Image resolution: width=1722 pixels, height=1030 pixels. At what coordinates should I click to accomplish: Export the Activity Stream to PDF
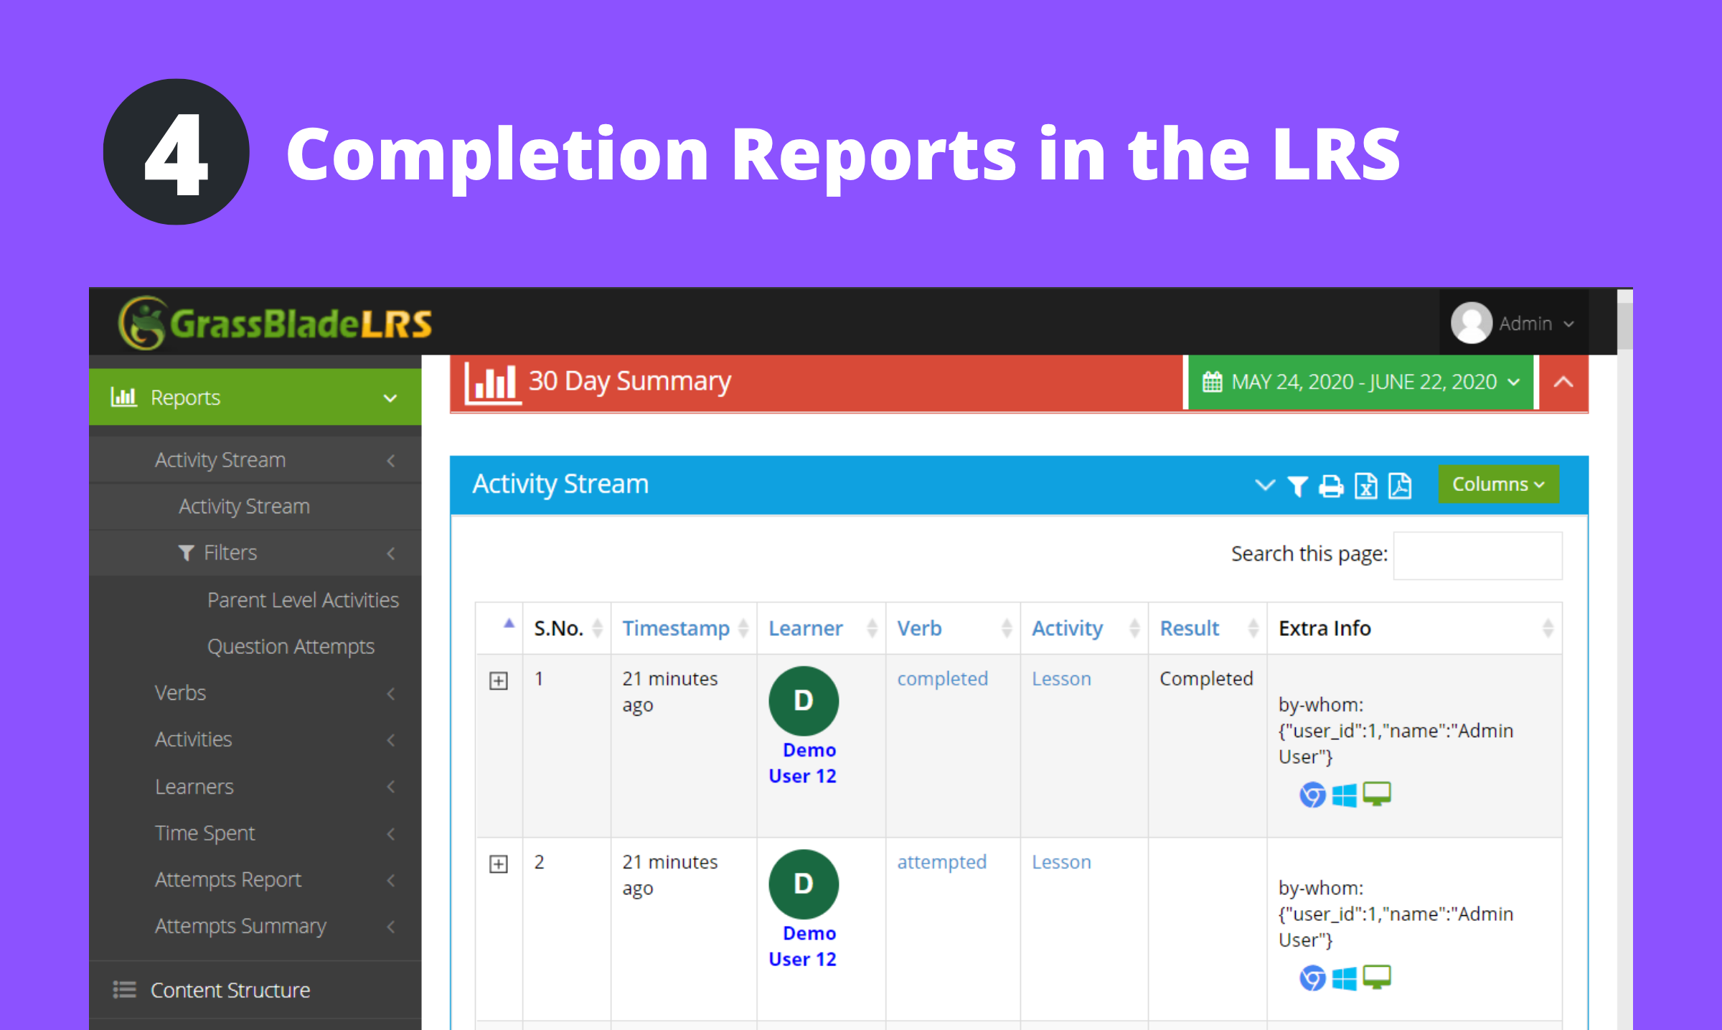point(1401,485)
